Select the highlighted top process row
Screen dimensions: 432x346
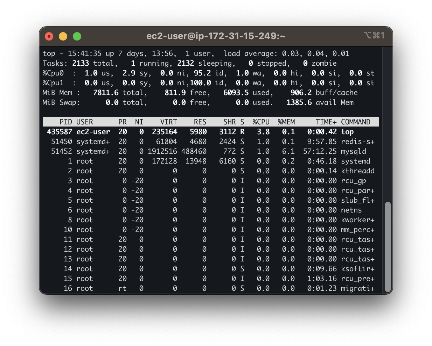[x=210, y=132]
